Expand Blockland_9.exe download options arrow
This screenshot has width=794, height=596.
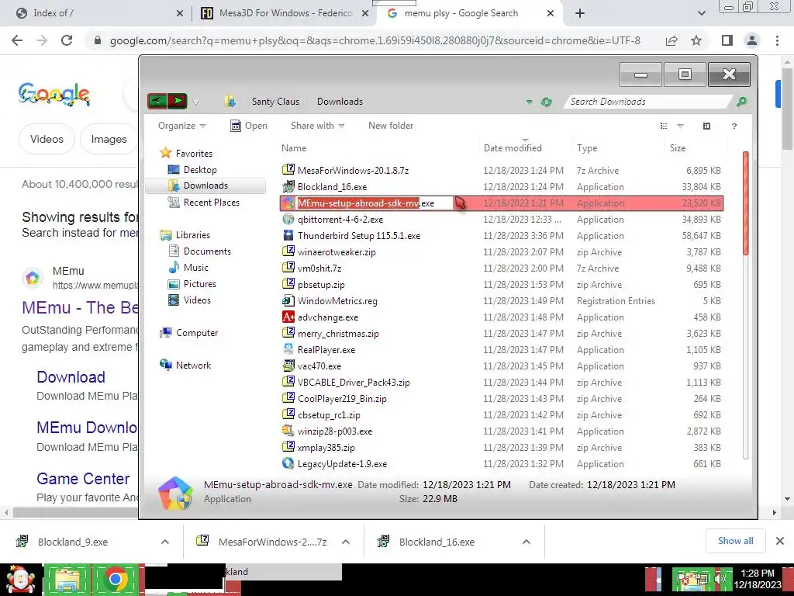(x=165, y=542)
